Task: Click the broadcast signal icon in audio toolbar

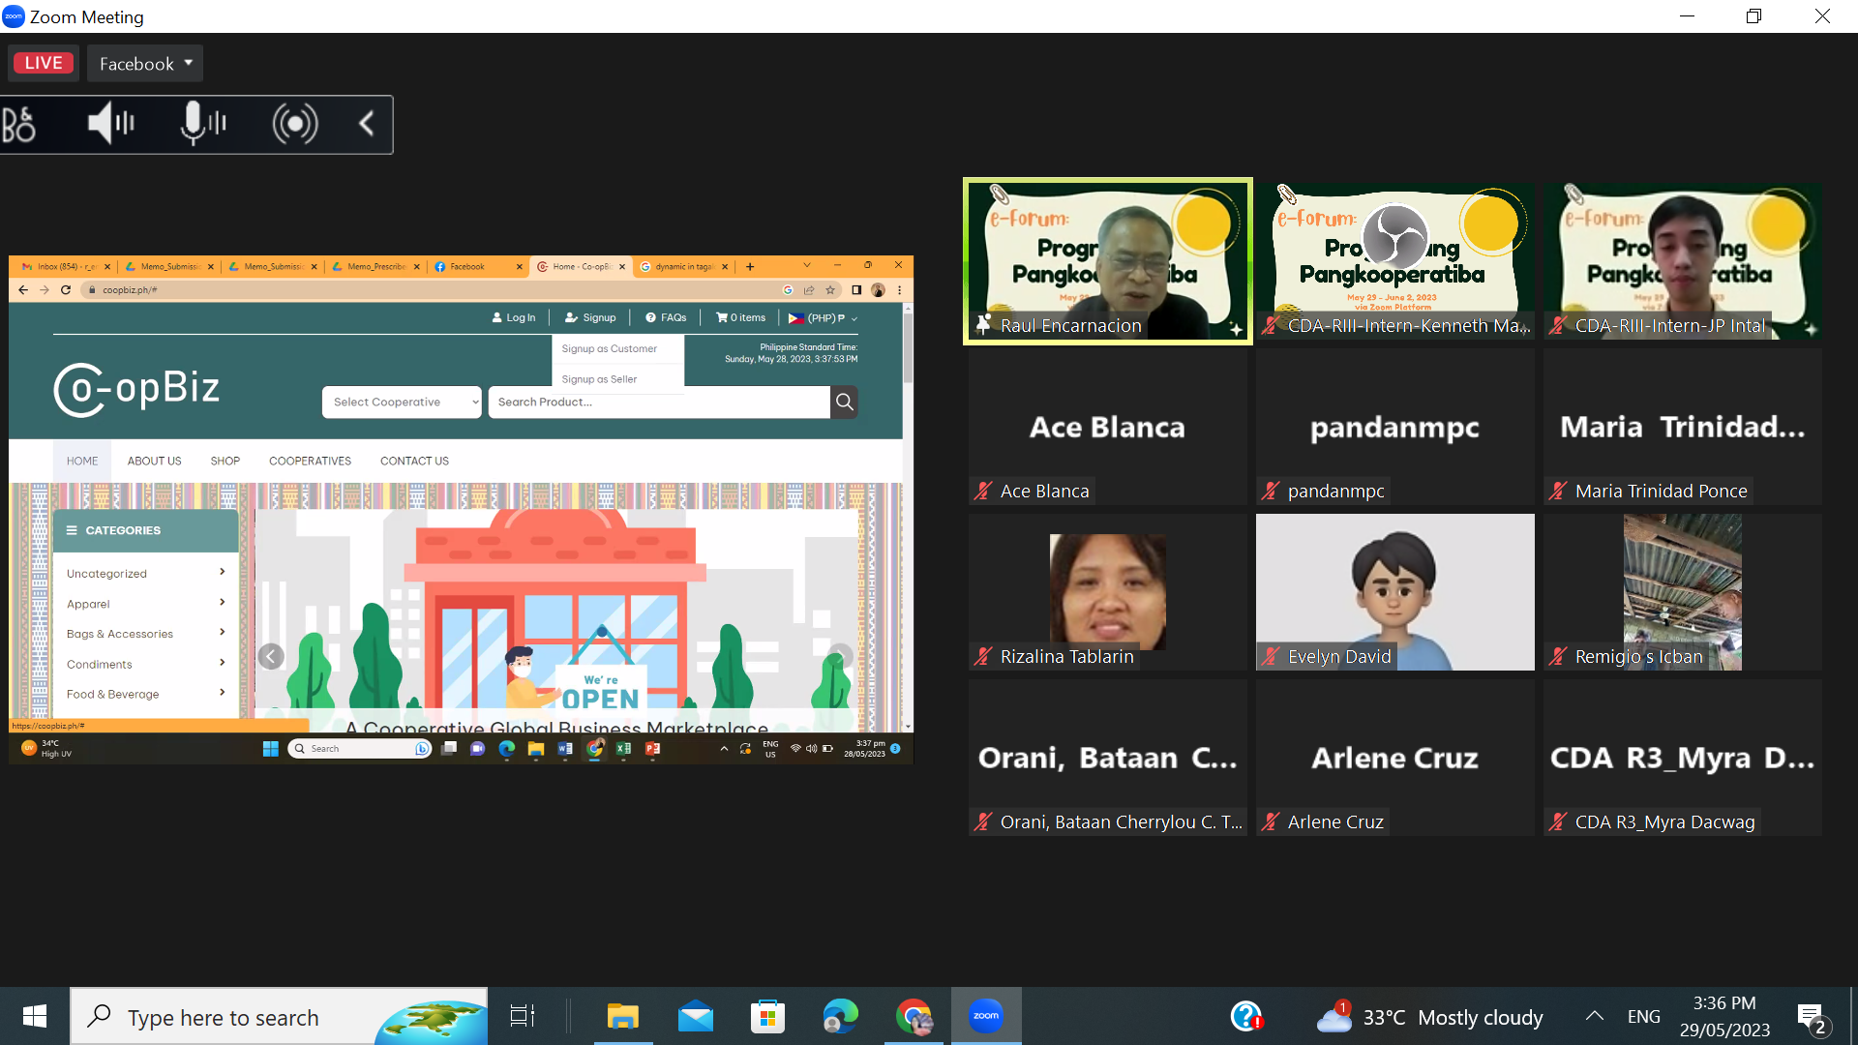Action: [294, 124]
